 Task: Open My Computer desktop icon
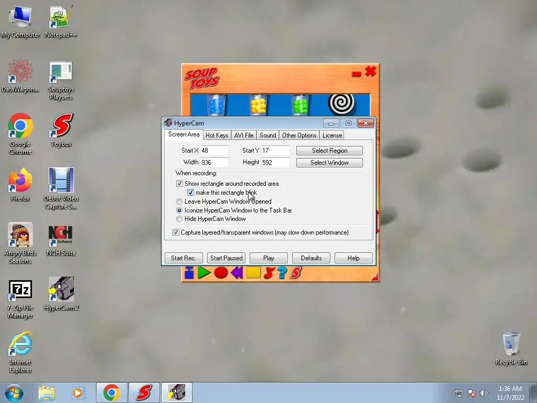click(x=20, y=22)
